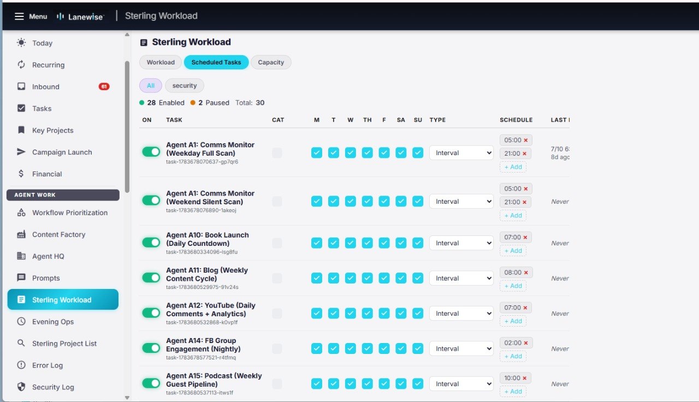This screenshot has width=699, height=402.
Task: Click the Prompts chat icon
Action: click(x=21, y=278)
